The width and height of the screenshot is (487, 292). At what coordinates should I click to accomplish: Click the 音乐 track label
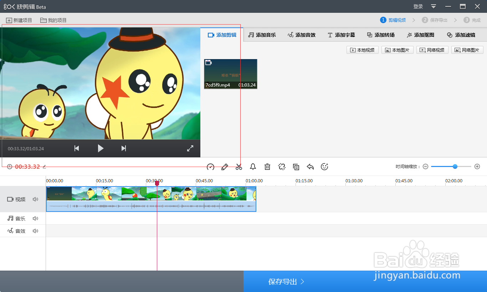(16, 219)
